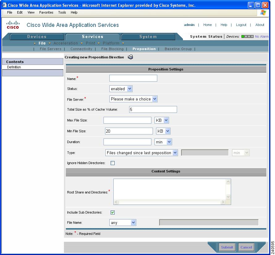Image resolution: width=275 pixels, height=255 pixels.
Task: Click the No Alarm status link
Action: (261, 36)
